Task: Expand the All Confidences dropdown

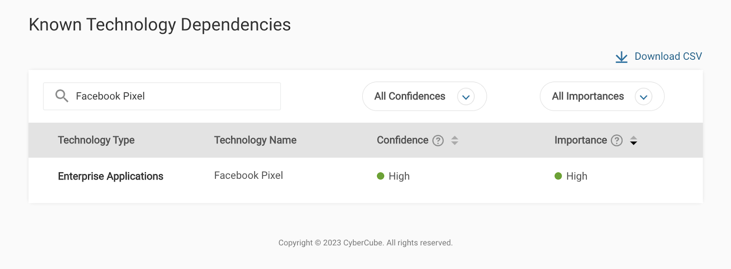Action: (x=424, y=96)
